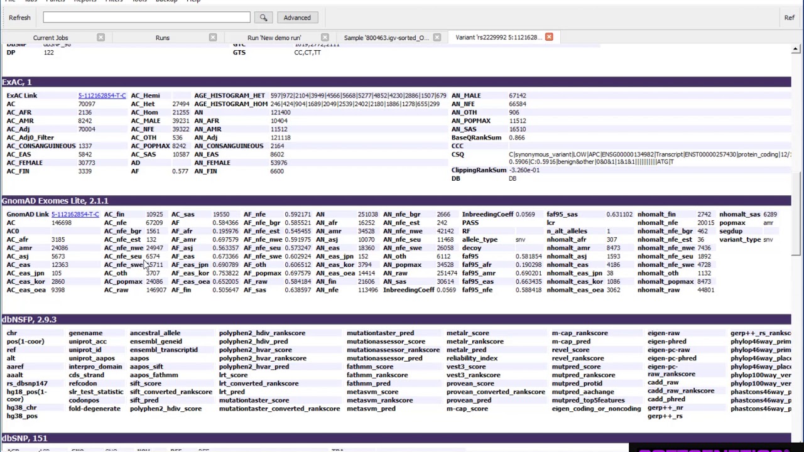Click the AN_POPMAX label in ExAC
The height and width of the screenshot is (452, 804).
[470, 121]
